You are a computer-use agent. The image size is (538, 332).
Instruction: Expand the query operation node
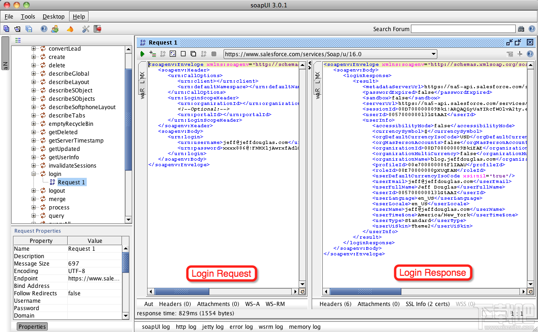33,216
